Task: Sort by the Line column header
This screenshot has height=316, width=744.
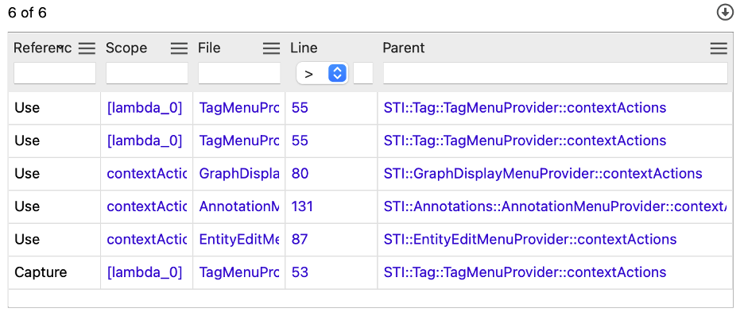Action: pos(304,48)
